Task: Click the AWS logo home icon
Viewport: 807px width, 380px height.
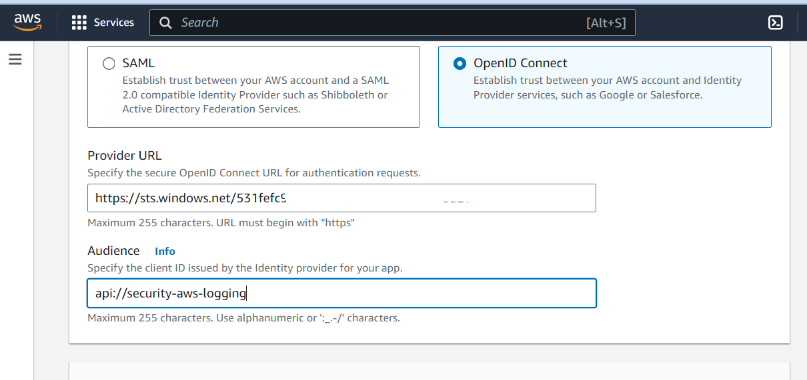Action: click(27, 22)
